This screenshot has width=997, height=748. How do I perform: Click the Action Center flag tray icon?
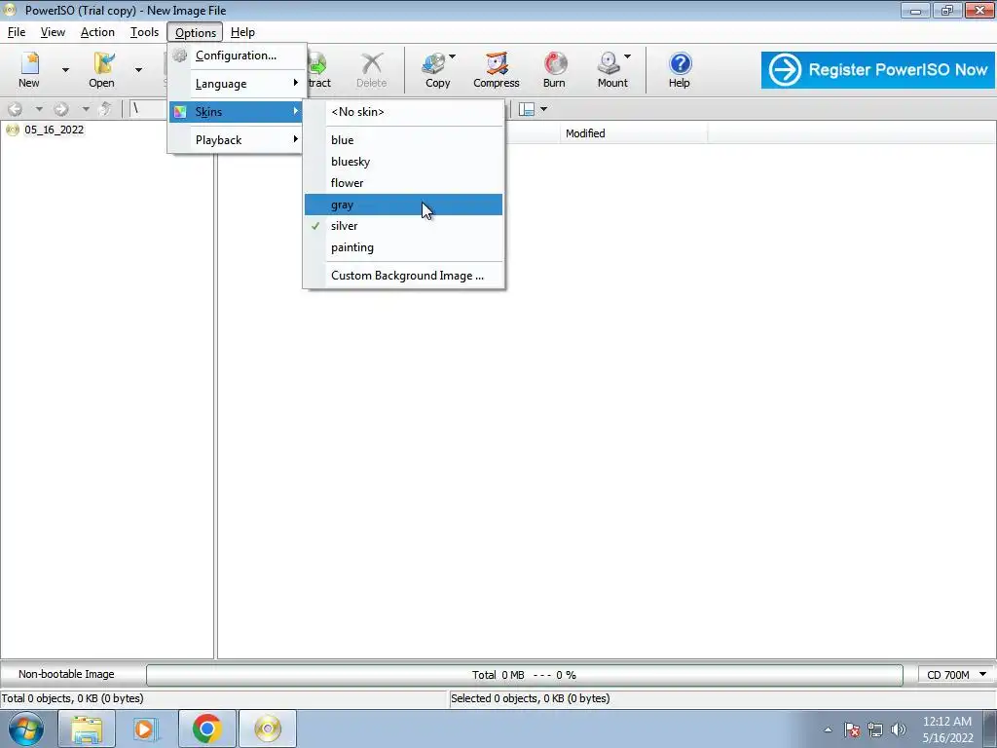coord(852,729)
